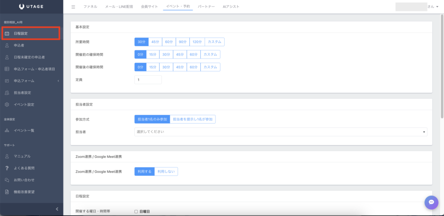
Task: Set 開催前の確保時間 to 45分
Action: point(180,54)
